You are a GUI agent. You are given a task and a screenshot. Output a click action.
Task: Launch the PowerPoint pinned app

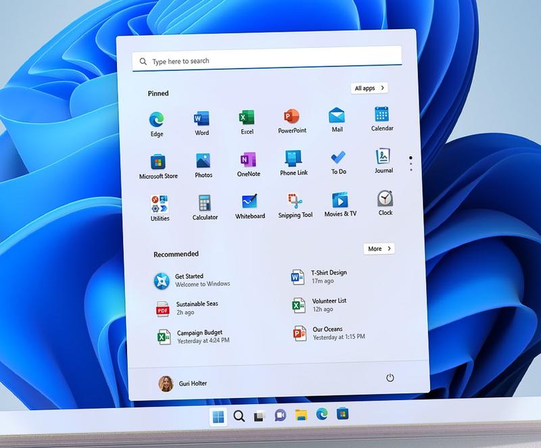point(292,121)
